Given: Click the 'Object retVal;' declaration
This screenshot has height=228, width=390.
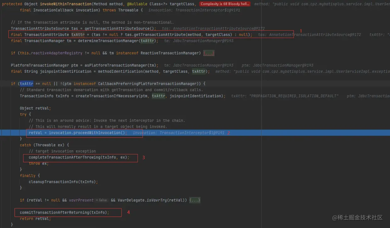Looking at the screenshot, I should (36, 108).
